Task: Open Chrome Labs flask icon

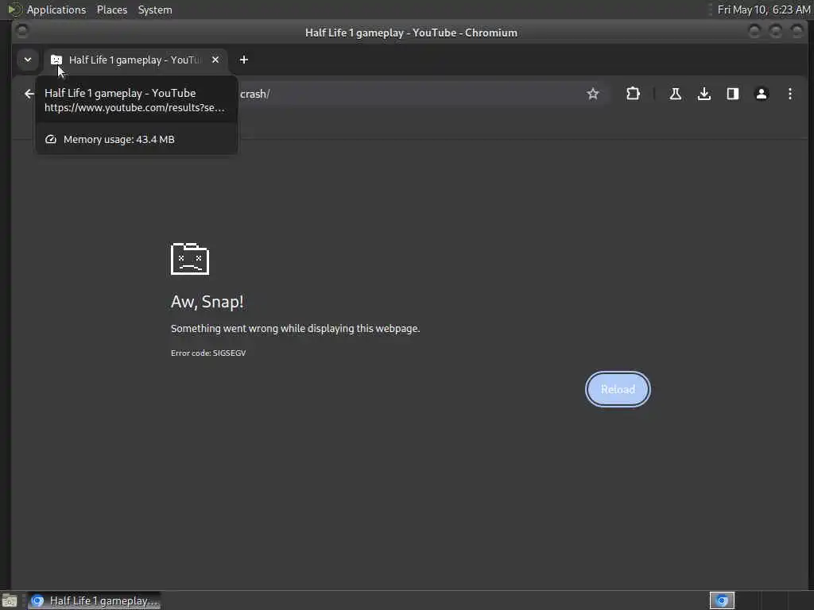Action: pos(676,94)
